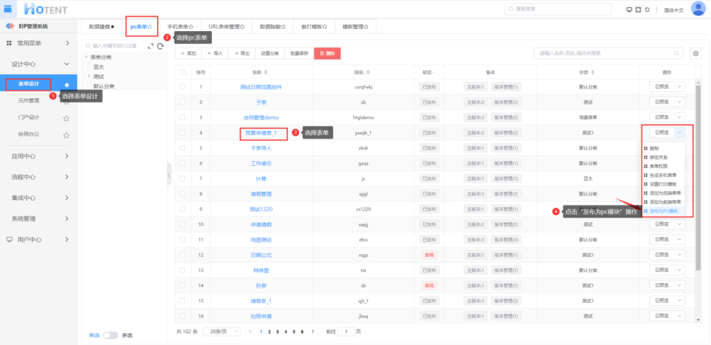Click the expand icon in the category tree panel
This screenshot has height=345, width=711.
150,46
